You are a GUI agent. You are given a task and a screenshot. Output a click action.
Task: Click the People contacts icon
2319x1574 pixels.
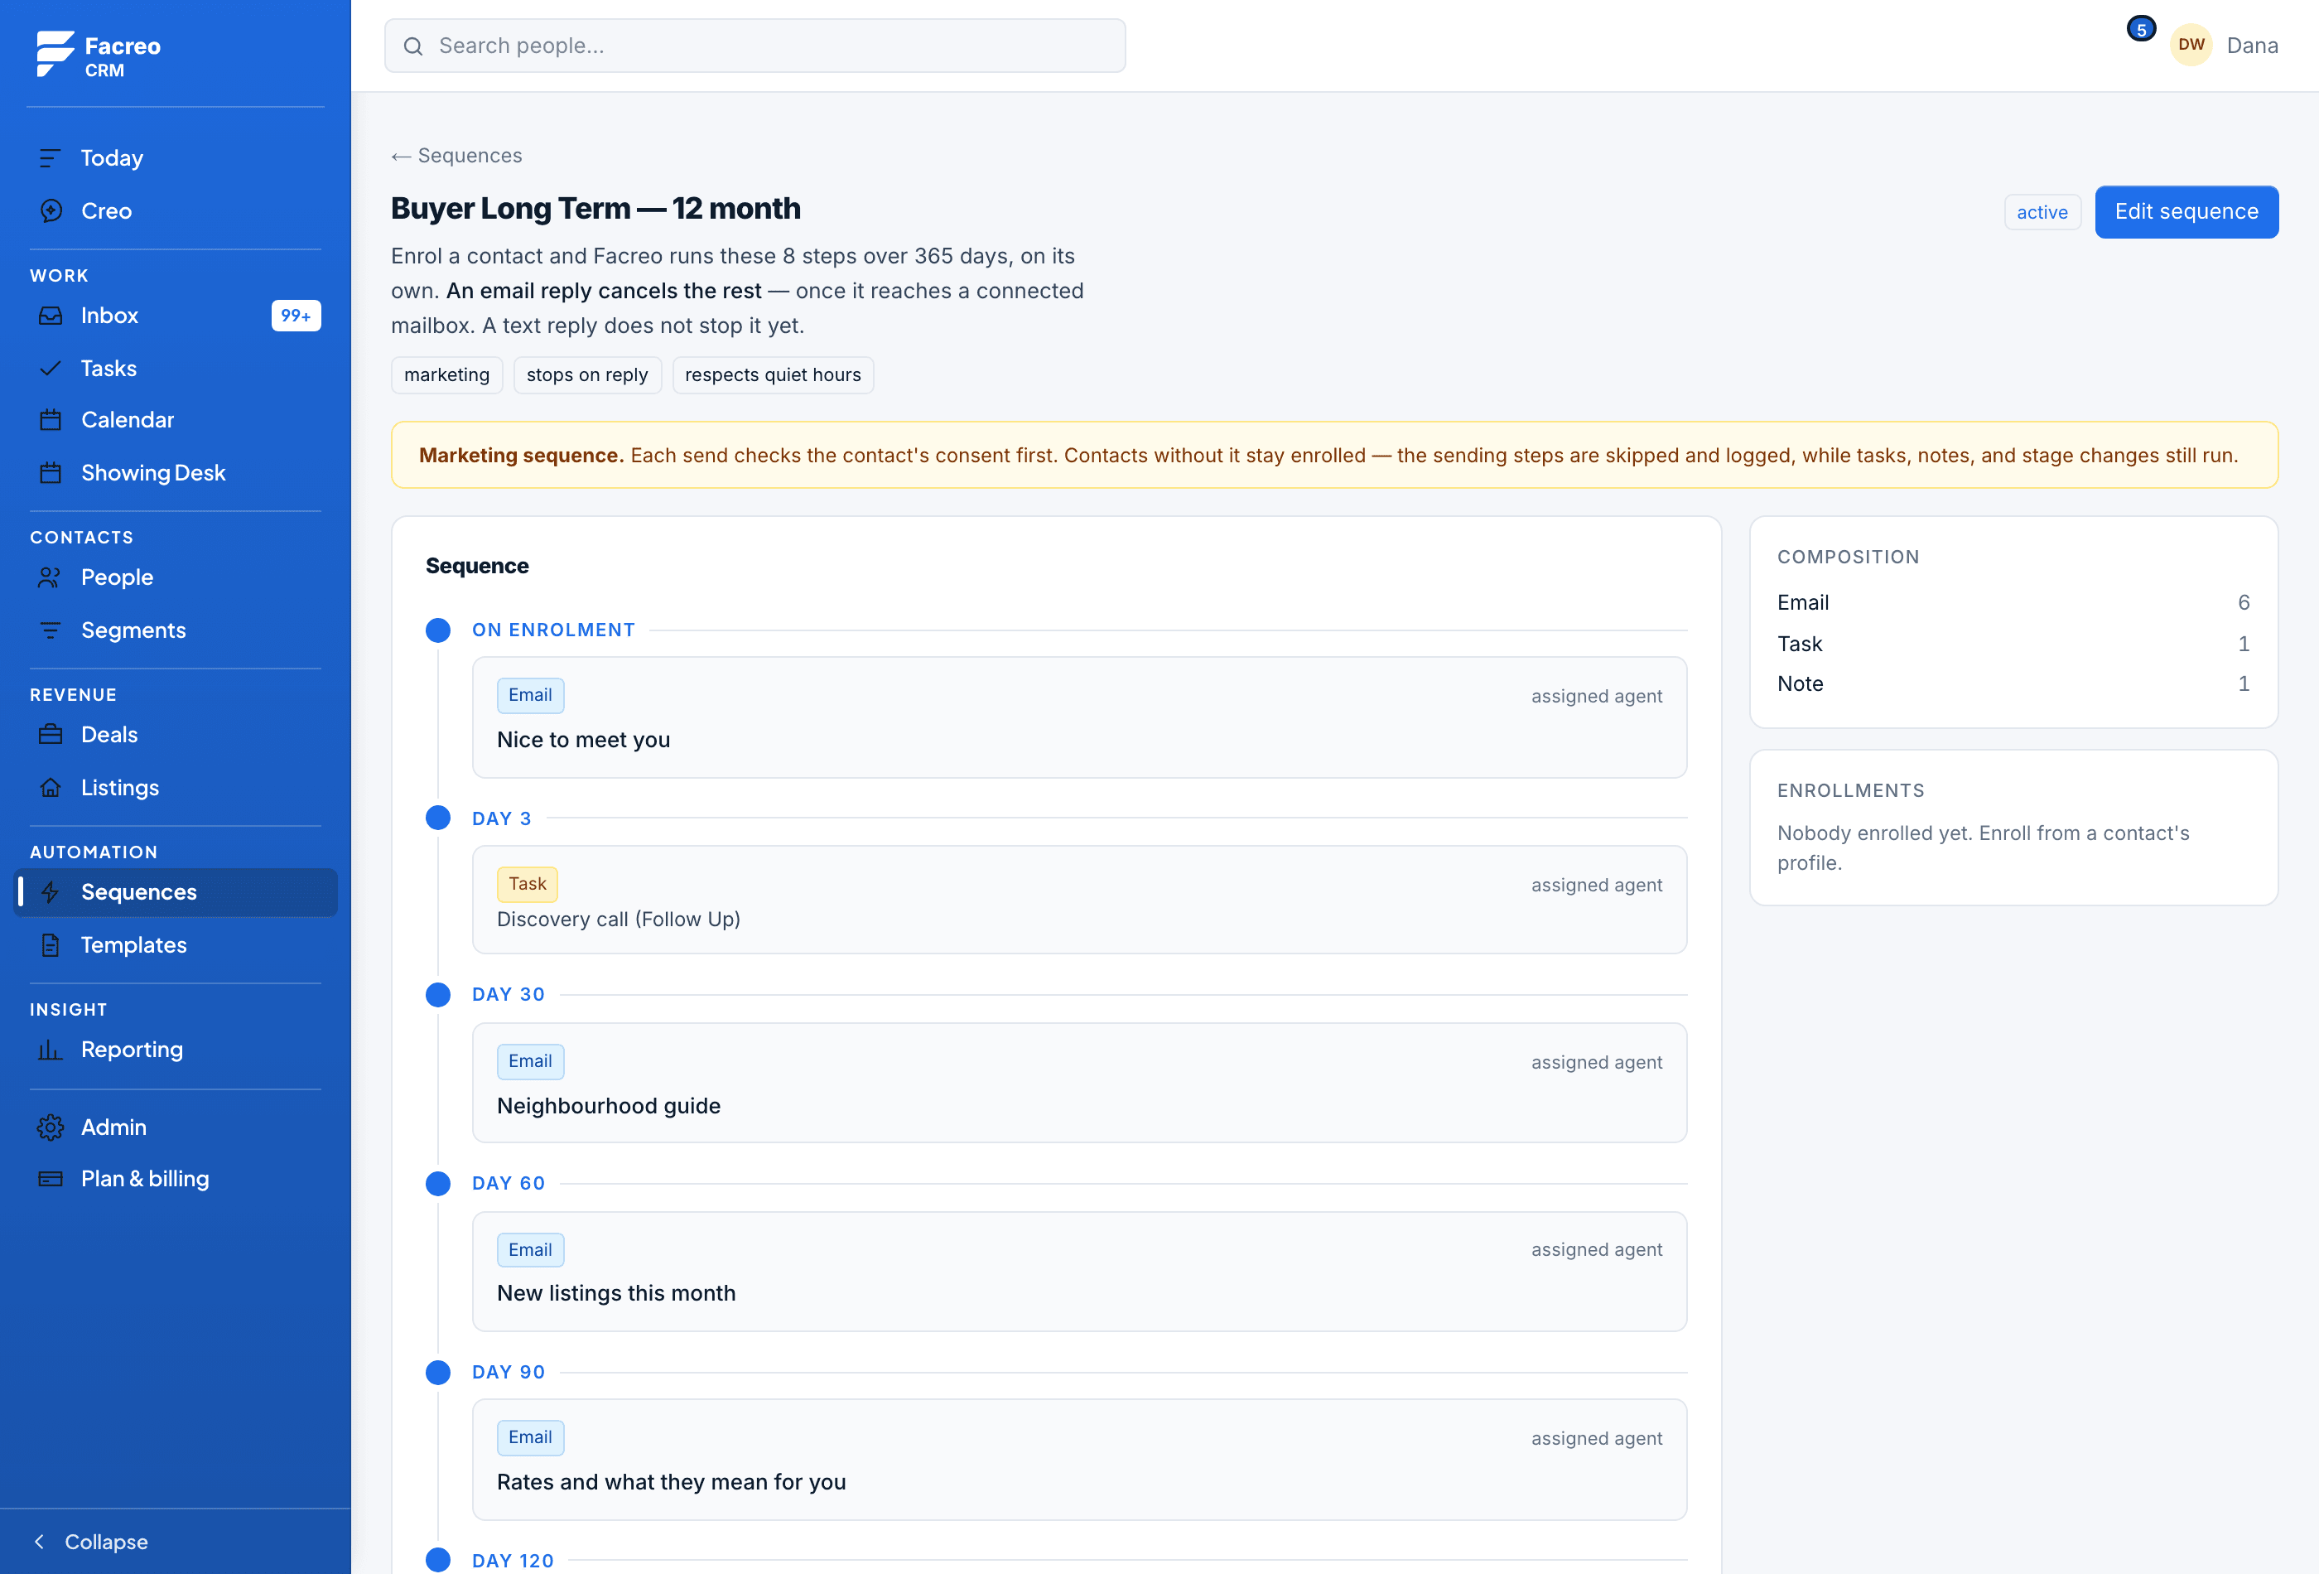click(50, 578)
